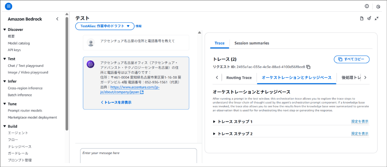The image size is (387, 167).
Task: Click the agent avatar icon on the response
Action: pos(90,64)
